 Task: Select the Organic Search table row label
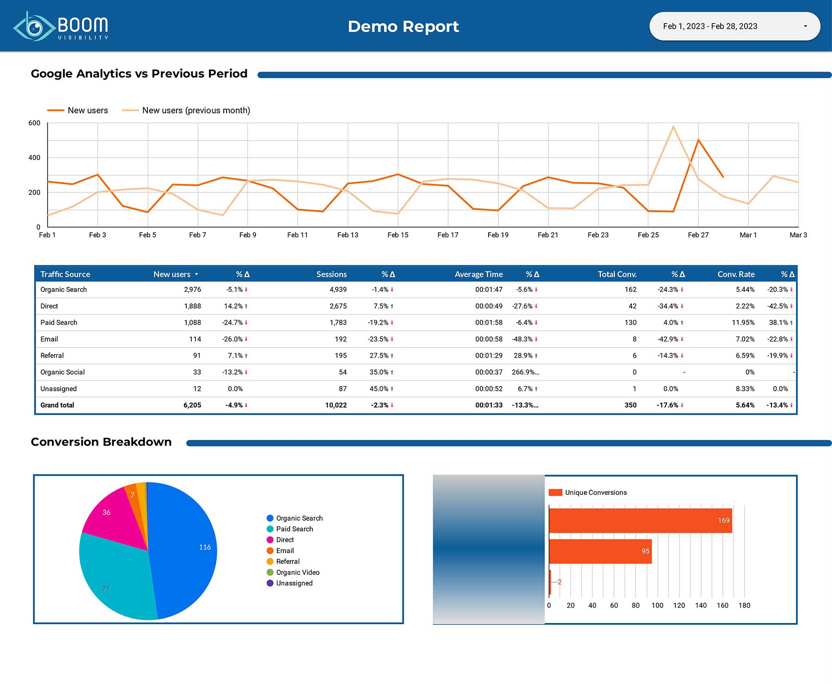click(63, 290)
